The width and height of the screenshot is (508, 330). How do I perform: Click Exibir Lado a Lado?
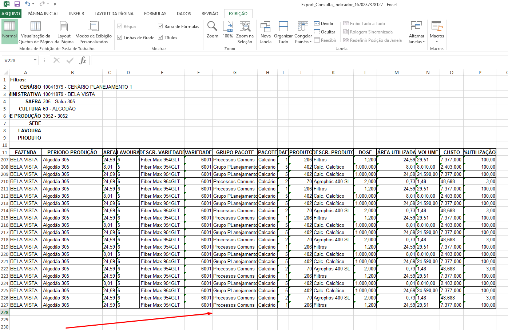364,24
